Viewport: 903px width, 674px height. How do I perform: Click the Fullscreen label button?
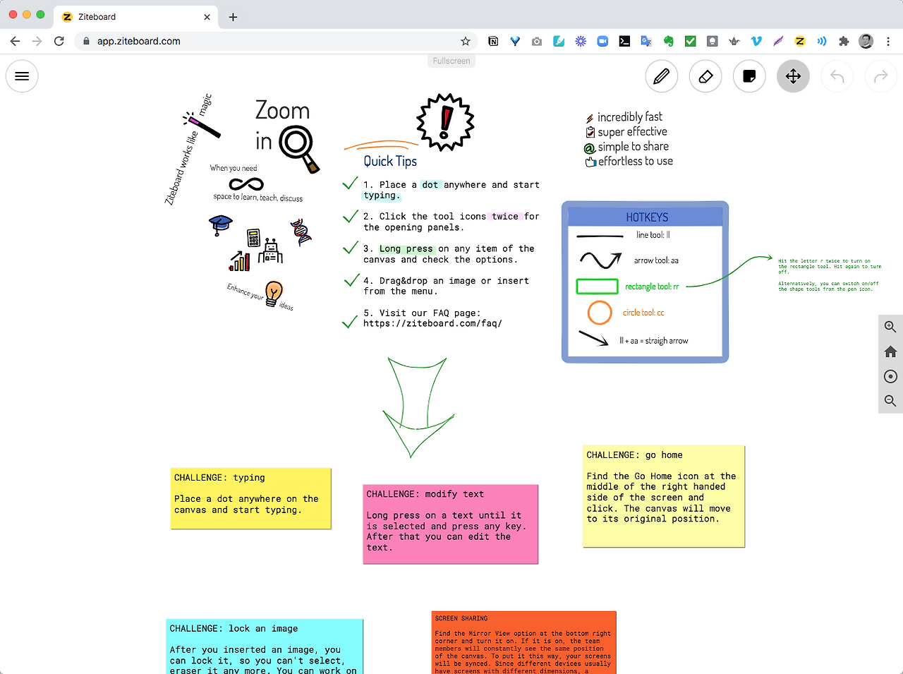tap(451, 61)
